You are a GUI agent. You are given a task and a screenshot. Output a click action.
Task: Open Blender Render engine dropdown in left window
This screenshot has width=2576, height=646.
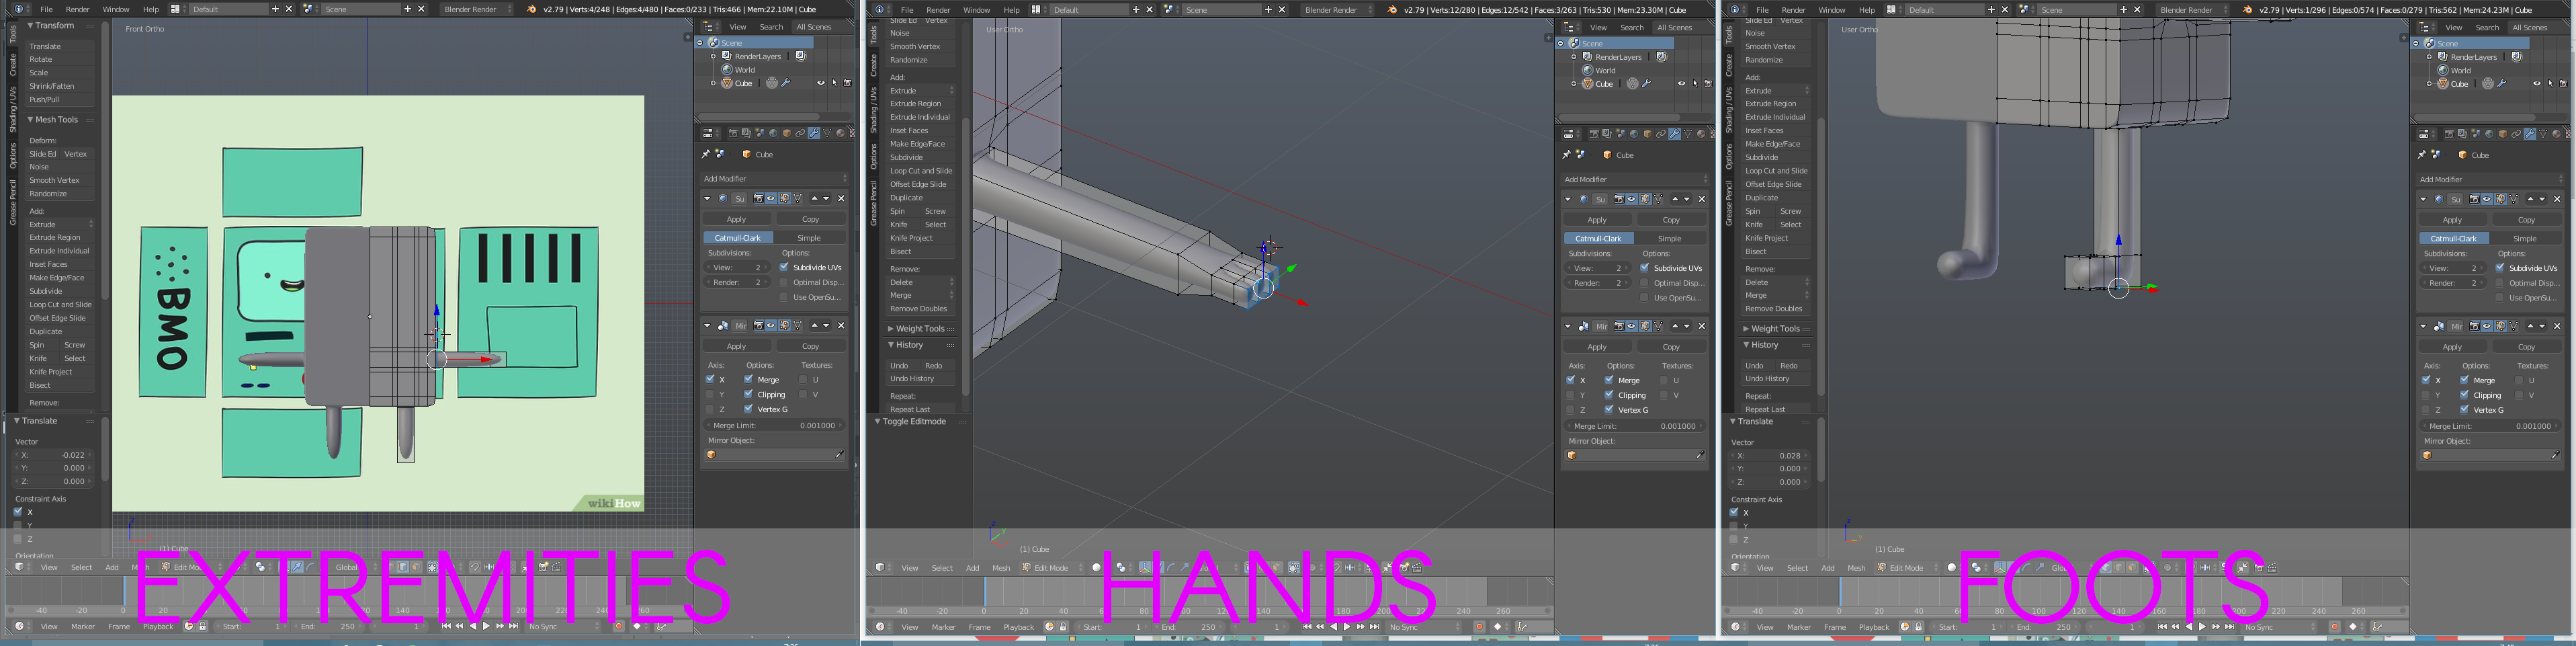point(476,9)
